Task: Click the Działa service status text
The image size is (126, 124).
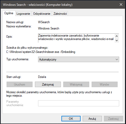Action: (x=42, y=77)
